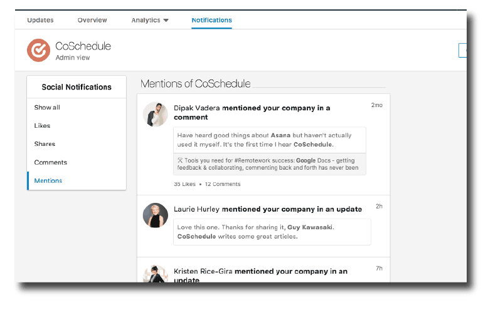The image size is (483, 315).
Task: Click the 7h timestamp
Action: 379,268
